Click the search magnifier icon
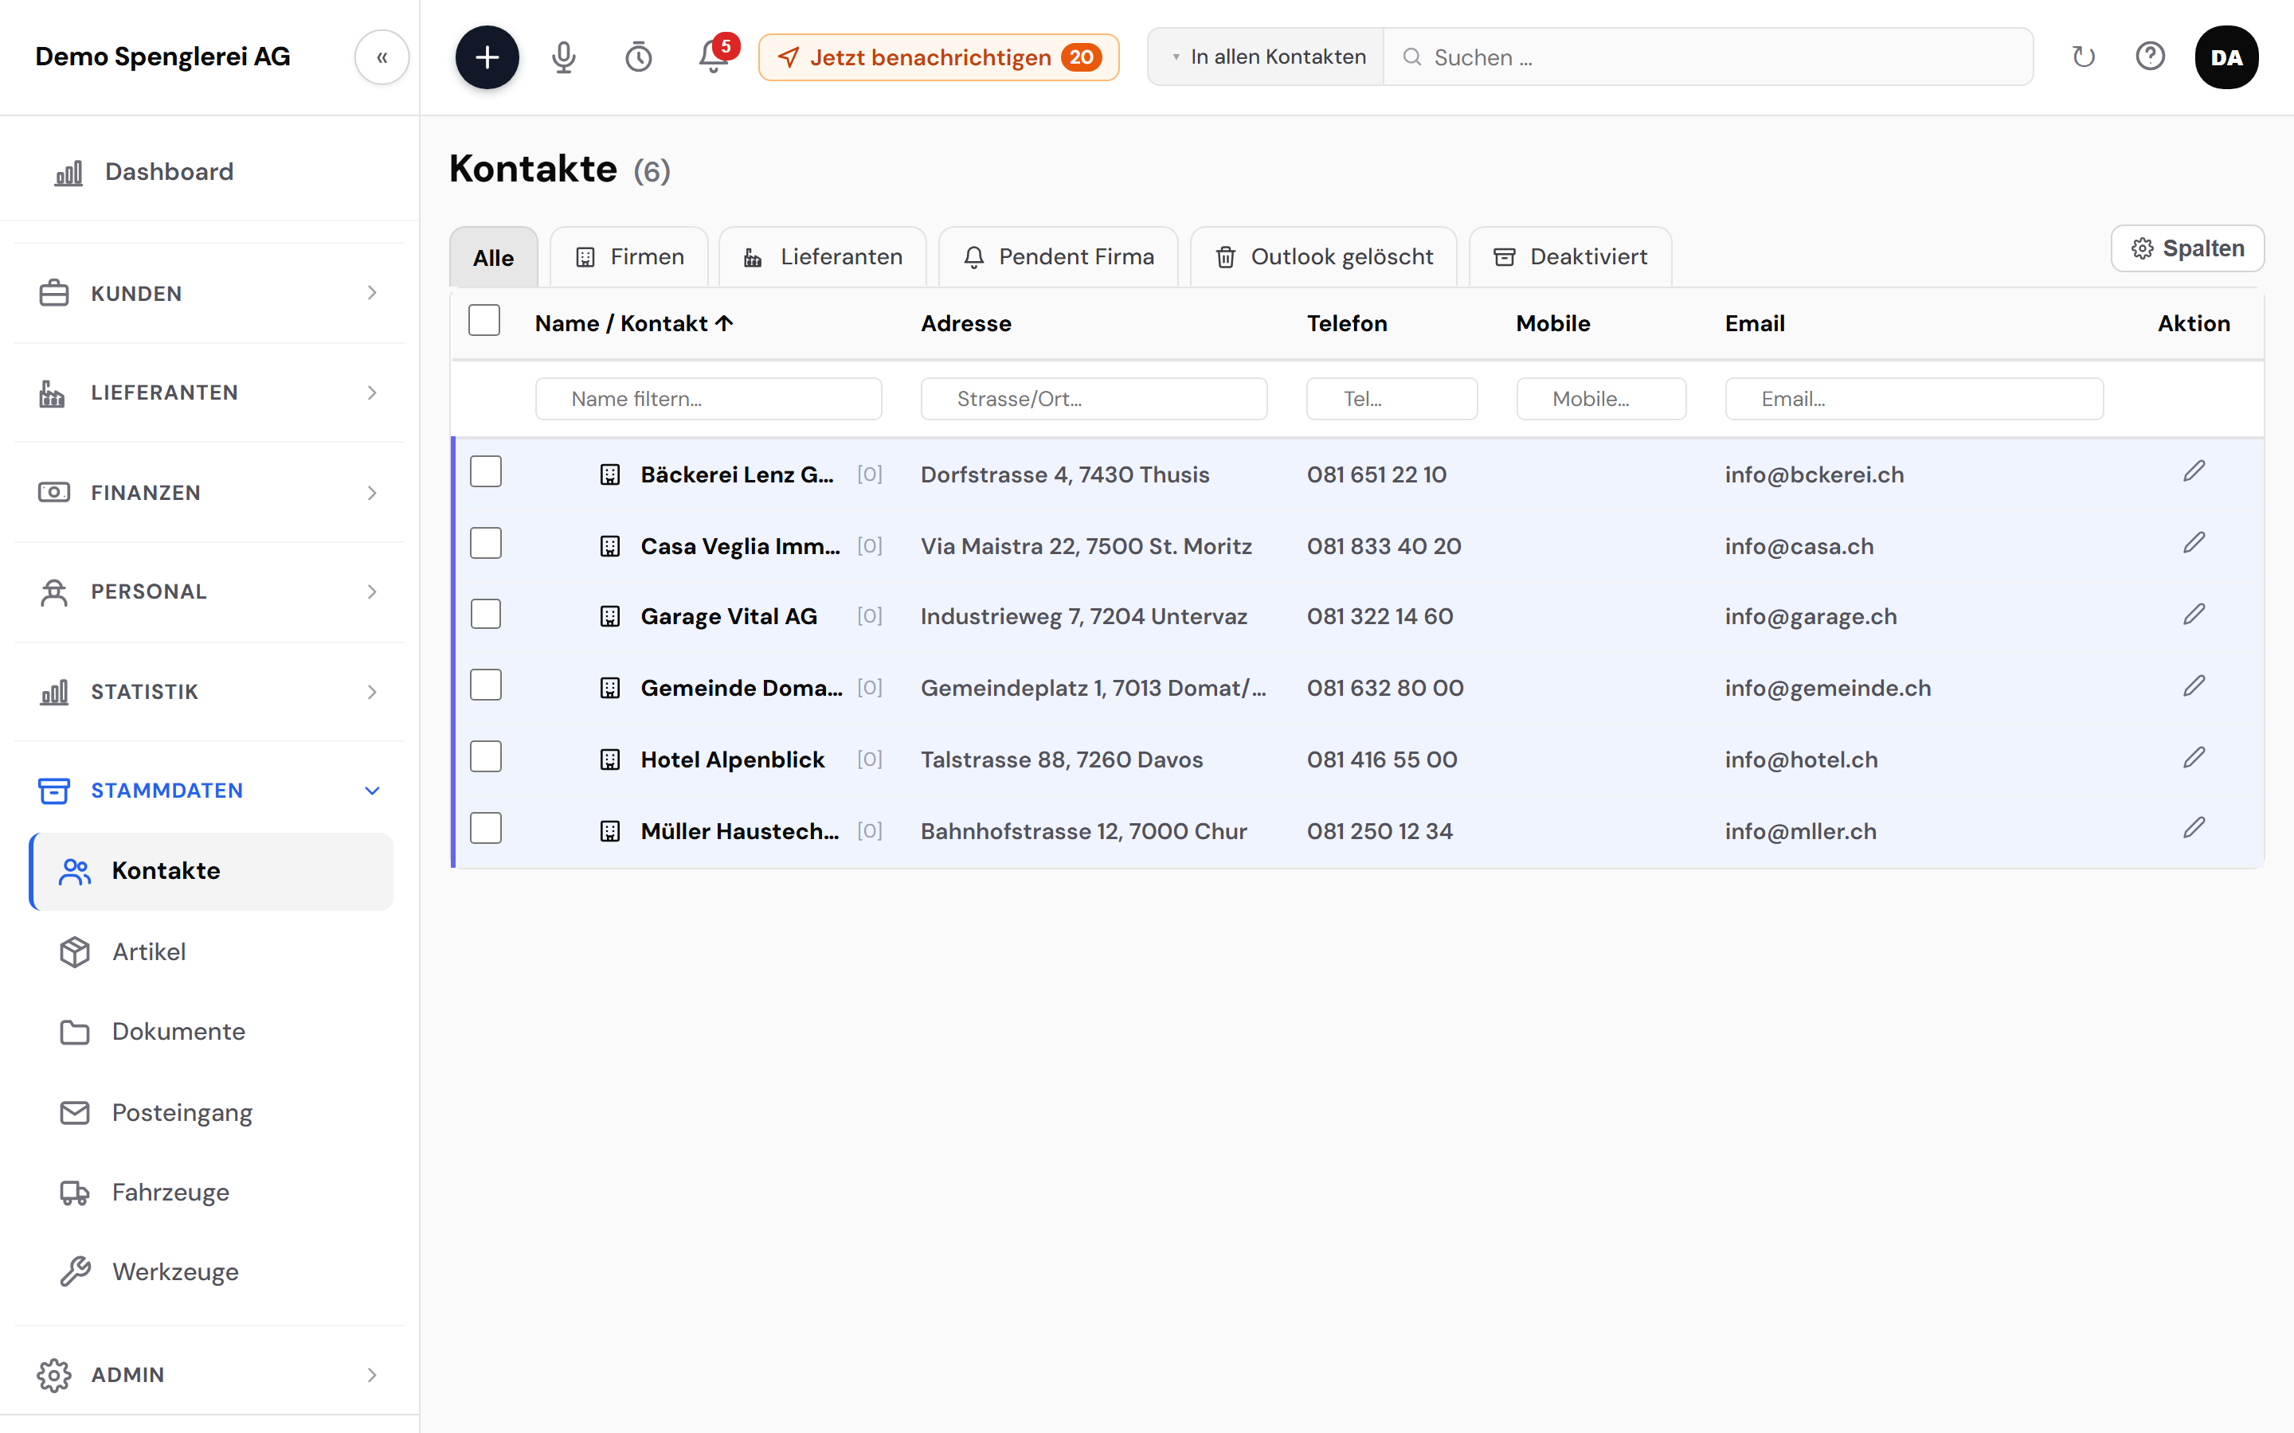 [x=1411, y=57]
